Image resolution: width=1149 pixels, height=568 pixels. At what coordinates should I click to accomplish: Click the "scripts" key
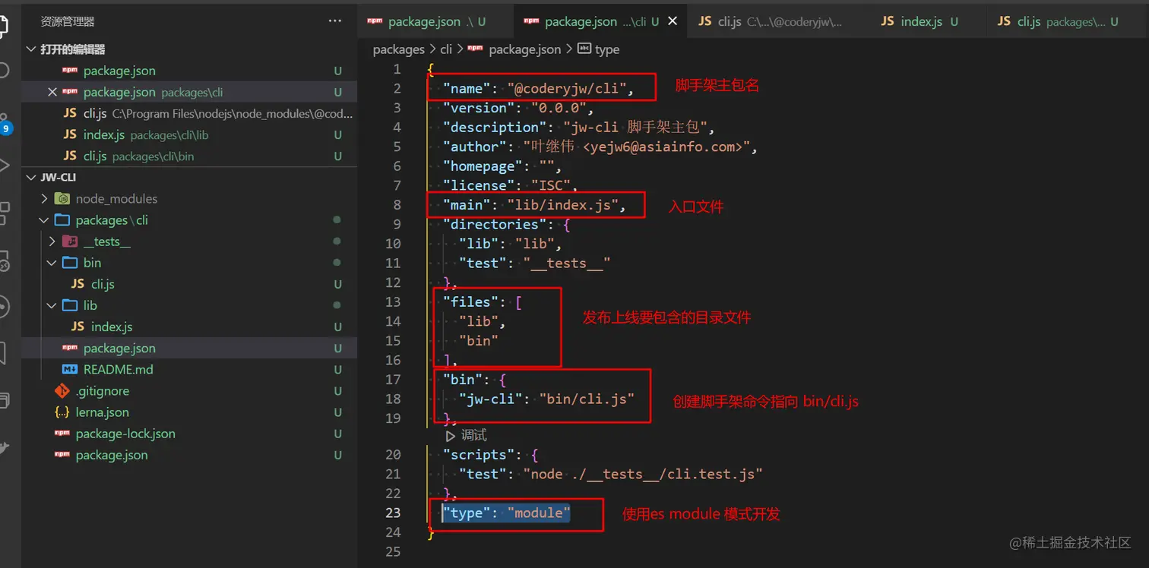tap(479, 454)
